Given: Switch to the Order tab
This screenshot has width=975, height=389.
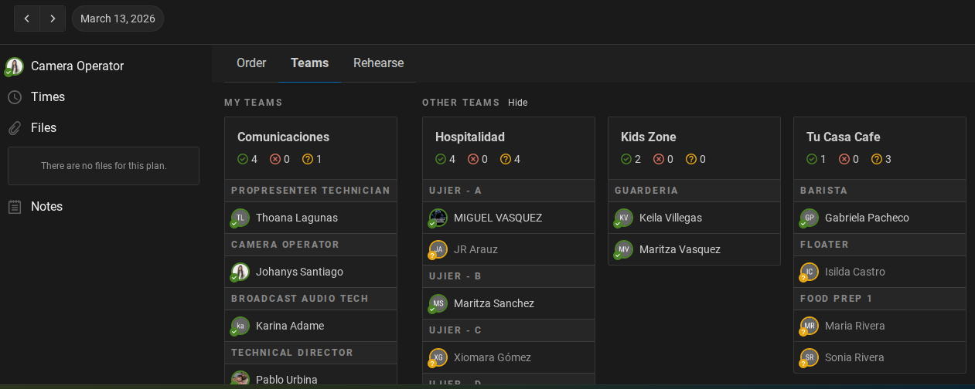Looking at the screenshot, I should click(x=251, y=63).
